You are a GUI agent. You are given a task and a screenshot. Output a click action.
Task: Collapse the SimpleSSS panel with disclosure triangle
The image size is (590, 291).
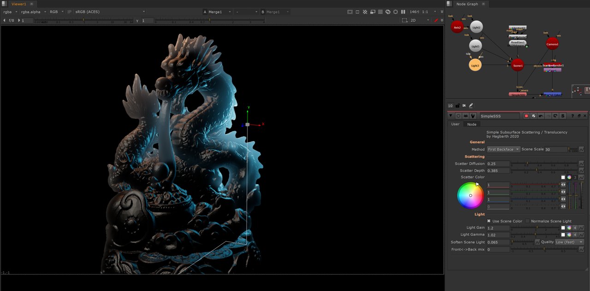451,116
